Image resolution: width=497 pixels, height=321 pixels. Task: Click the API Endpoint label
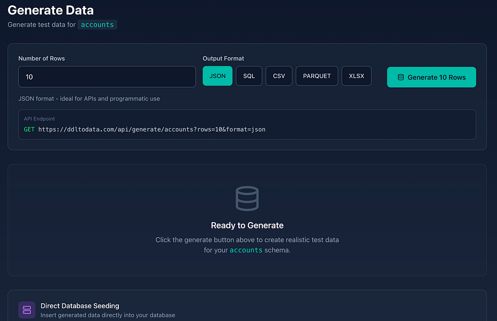coord(39,119)
